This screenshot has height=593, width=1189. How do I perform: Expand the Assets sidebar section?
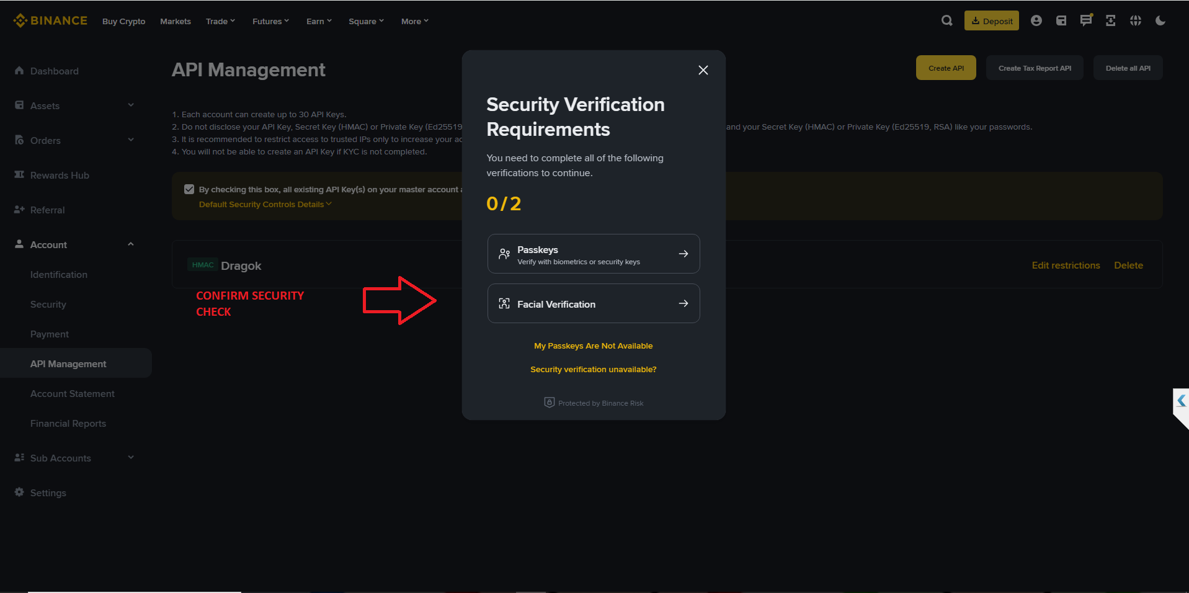(x=131, y=105)
